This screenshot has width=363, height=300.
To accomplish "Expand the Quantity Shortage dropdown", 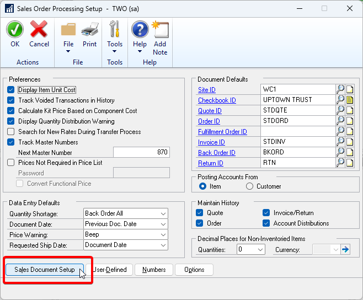I will pos(162,213).
